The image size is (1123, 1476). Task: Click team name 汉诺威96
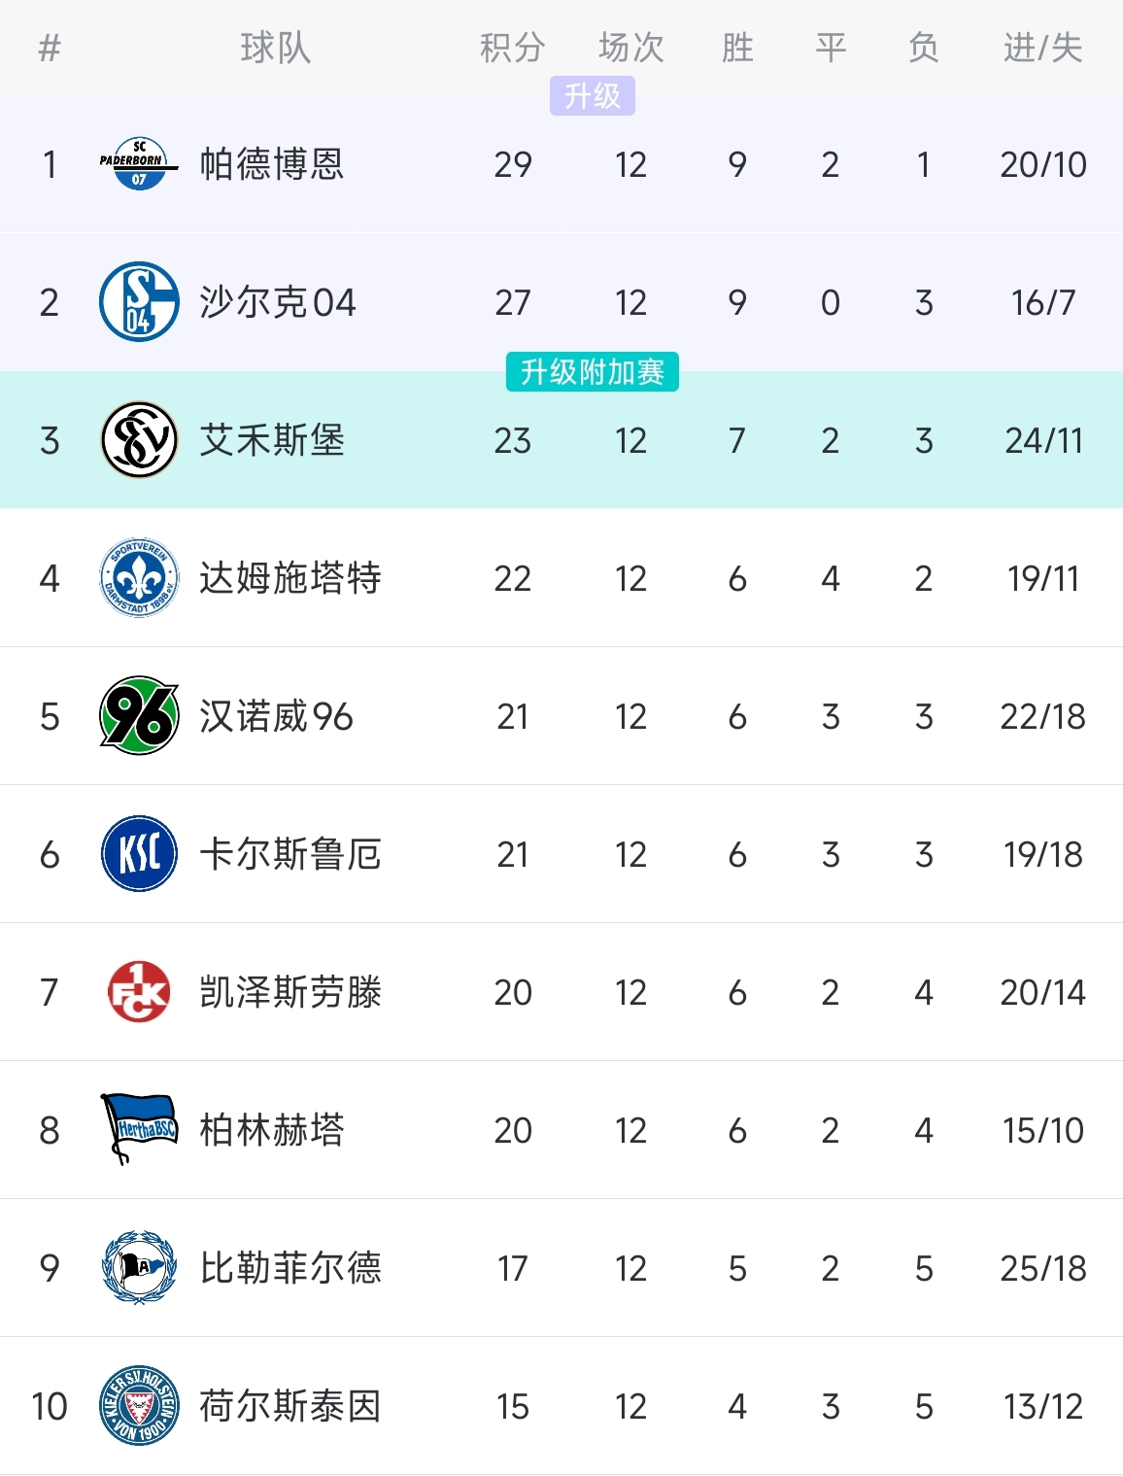tap(276, 716)
